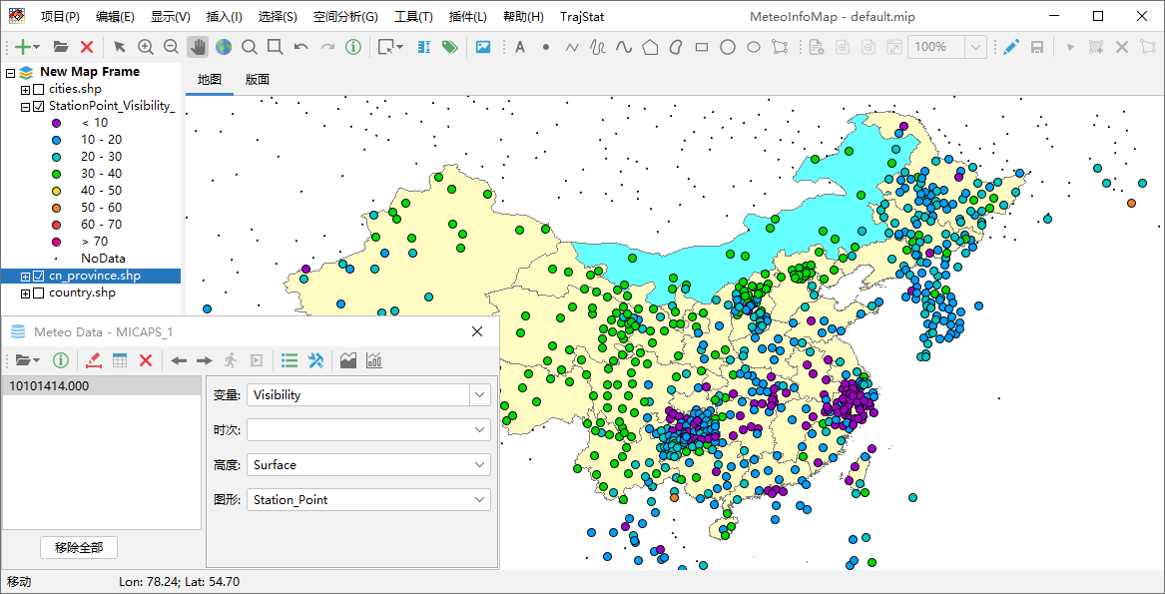Screen dimensions: 1165x594
Task: Activate the Identifier info tool
Action: 353,47
